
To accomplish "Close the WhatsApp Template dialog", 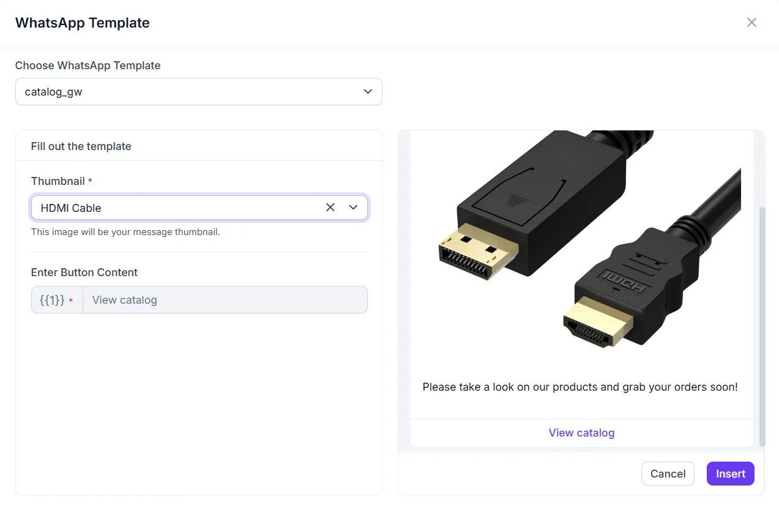I will (x=751, y=23).
